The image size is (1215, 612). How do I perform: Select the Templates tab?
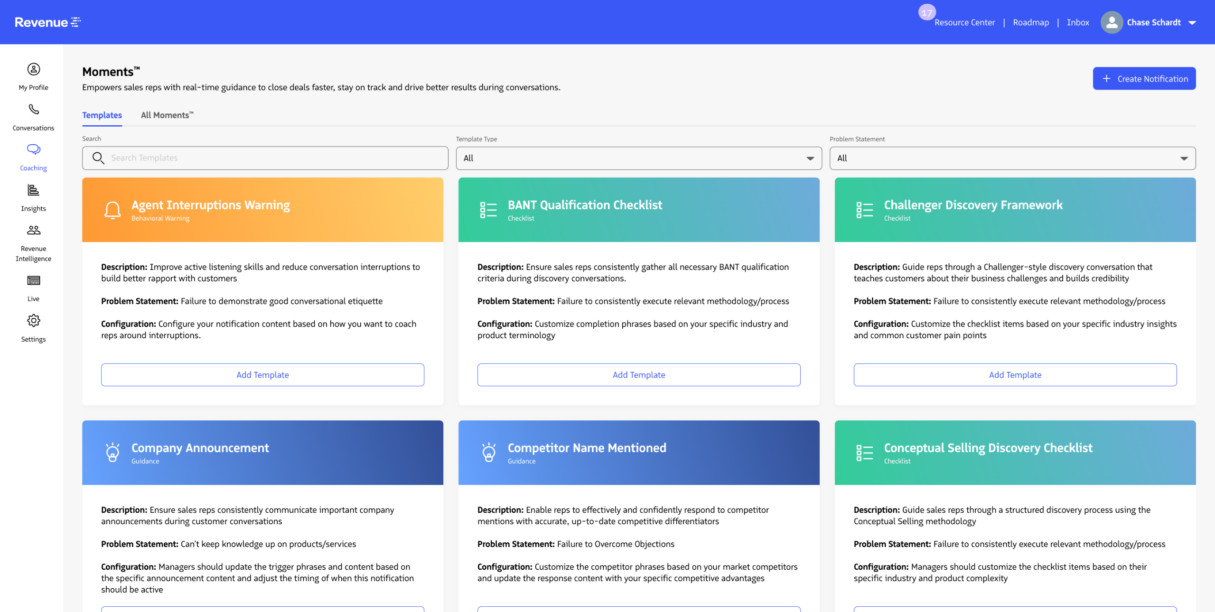[102, 115]
